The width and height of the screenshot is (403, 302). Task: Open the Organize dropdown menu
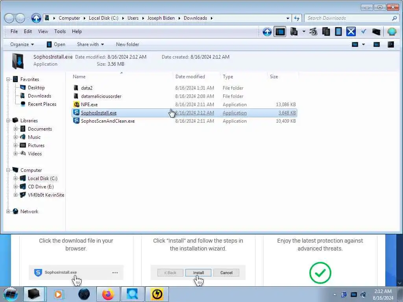[x=22, y=44]
